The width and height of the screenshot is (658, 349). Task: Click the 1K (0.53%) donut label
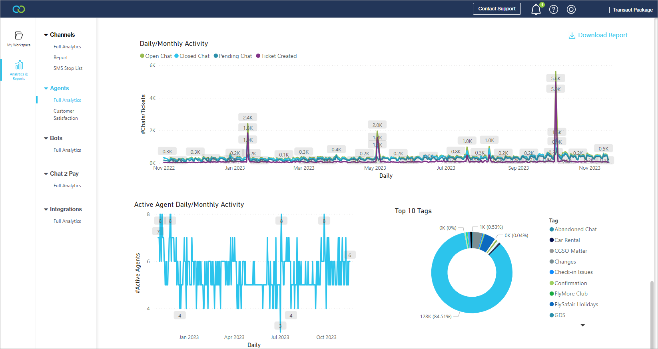(491, 227)
